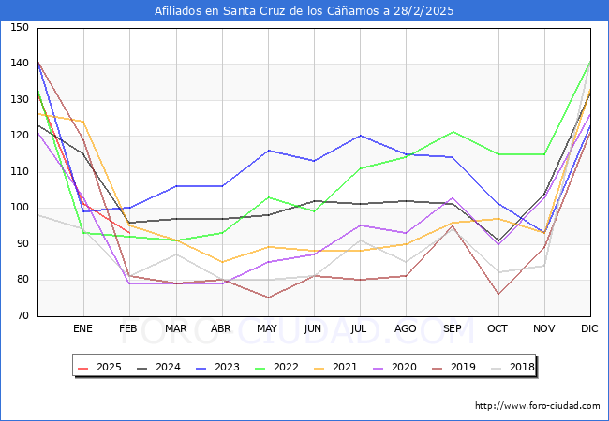The image size is (609, 421).
Task: Click the purple 2020 legend color line
Action: click(379, 368)
